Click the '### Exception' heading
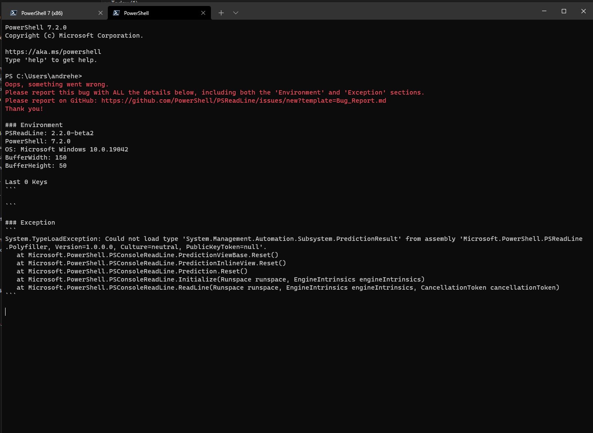This screenshot has height=433, width=593. point(30,222)
